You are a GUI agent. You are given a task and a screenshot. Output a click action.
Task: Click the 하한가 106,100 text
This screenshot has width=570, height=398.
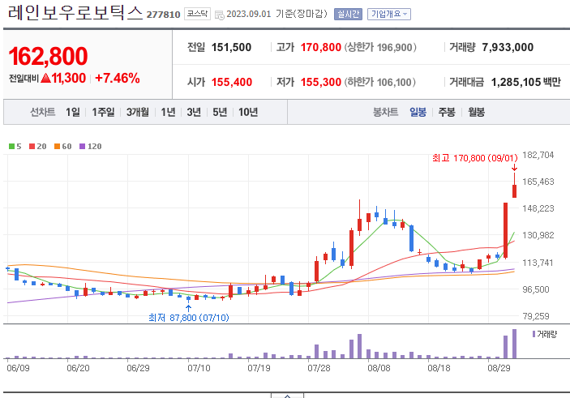coord(380,82)
